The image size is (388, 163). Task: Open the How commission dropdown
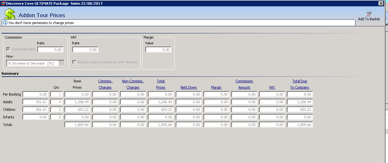pyautogui.click(x=61, y=63)
